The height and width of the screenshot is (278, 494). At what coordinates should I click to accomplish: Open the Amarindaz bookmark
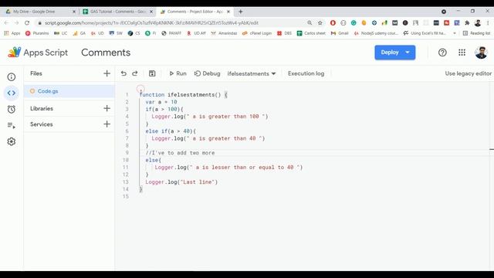(224, 33)
